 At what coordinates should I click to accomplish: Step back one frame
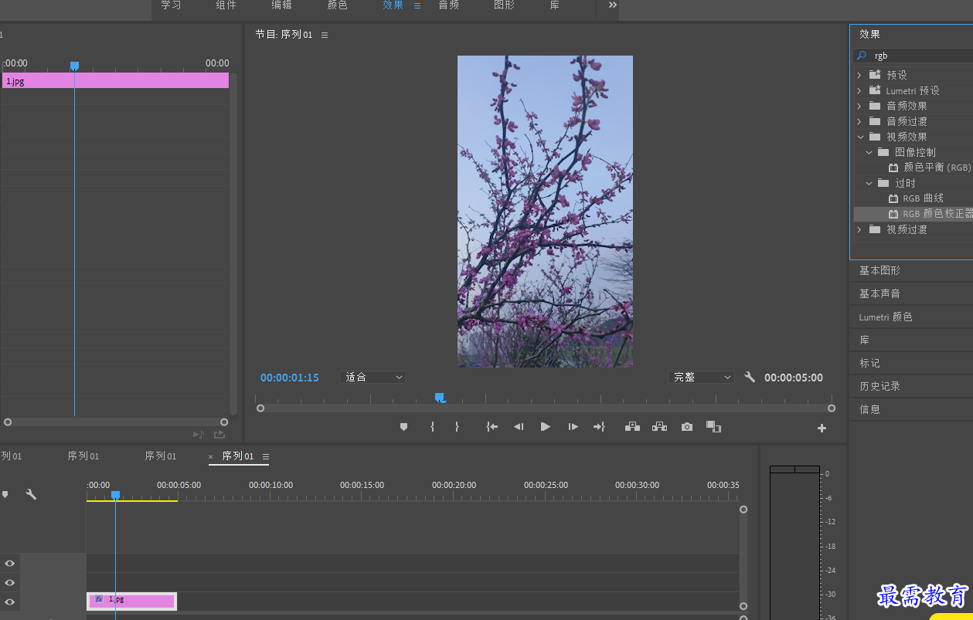pyautogui.click(x=519, y=427)
